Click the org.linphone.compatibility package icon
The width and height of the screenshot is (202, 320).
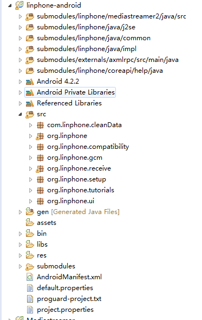[x=40, y=147]
